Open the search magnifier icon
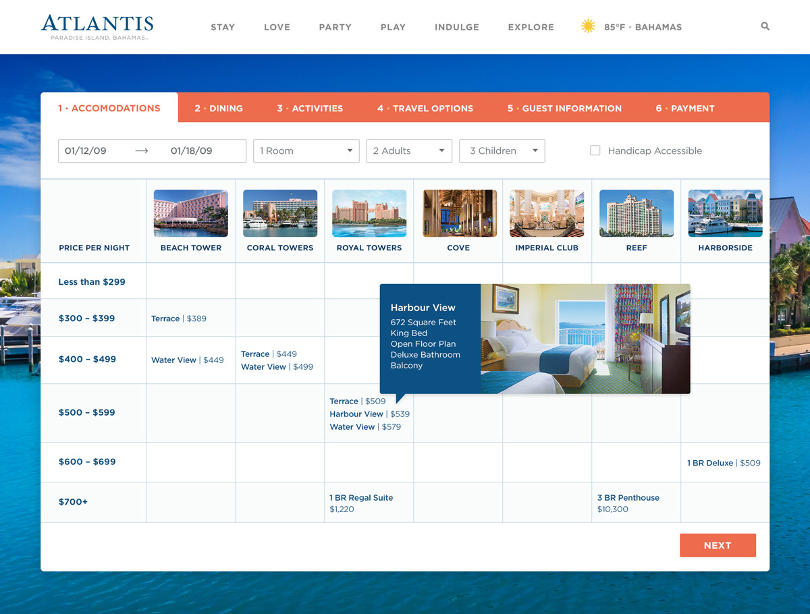This screenshot has height=614, width=810. pos(765,26)
